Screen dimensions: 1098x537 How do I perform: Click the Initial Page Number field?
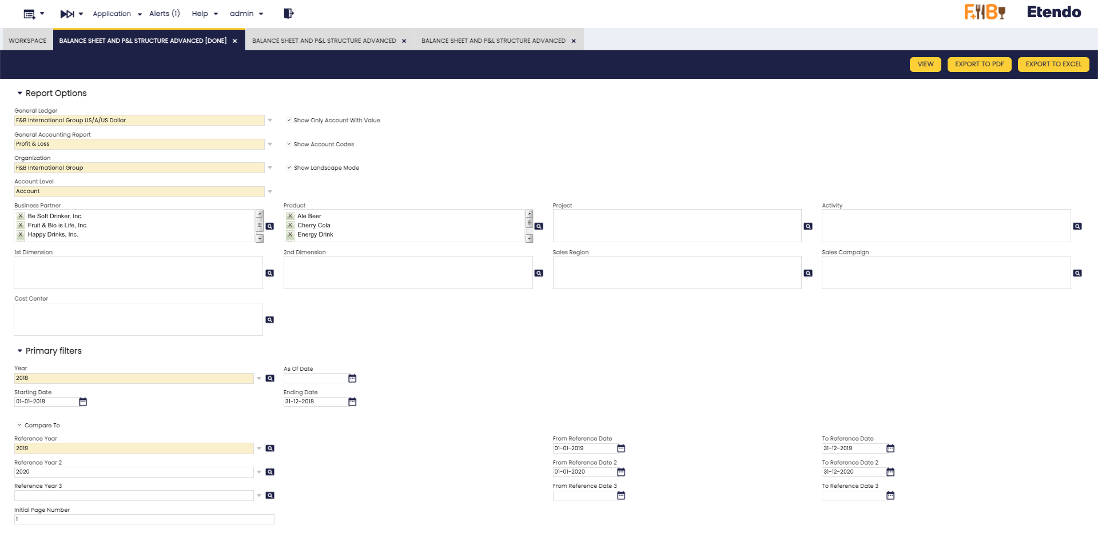click(144, 519)
